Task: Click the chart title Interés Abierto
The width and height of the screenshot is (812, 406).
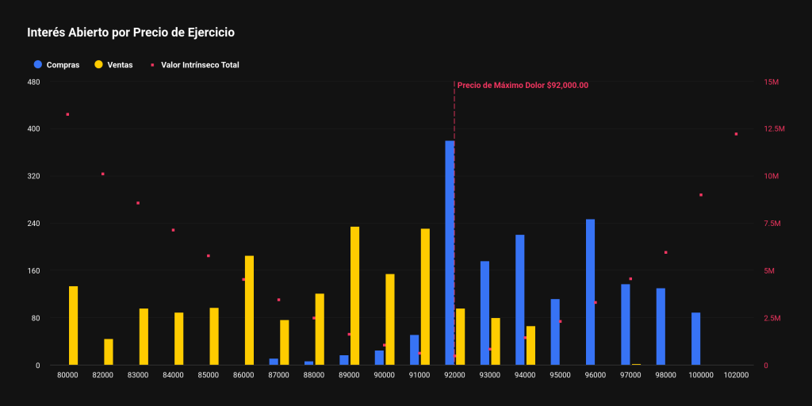Action: (131, 33)
